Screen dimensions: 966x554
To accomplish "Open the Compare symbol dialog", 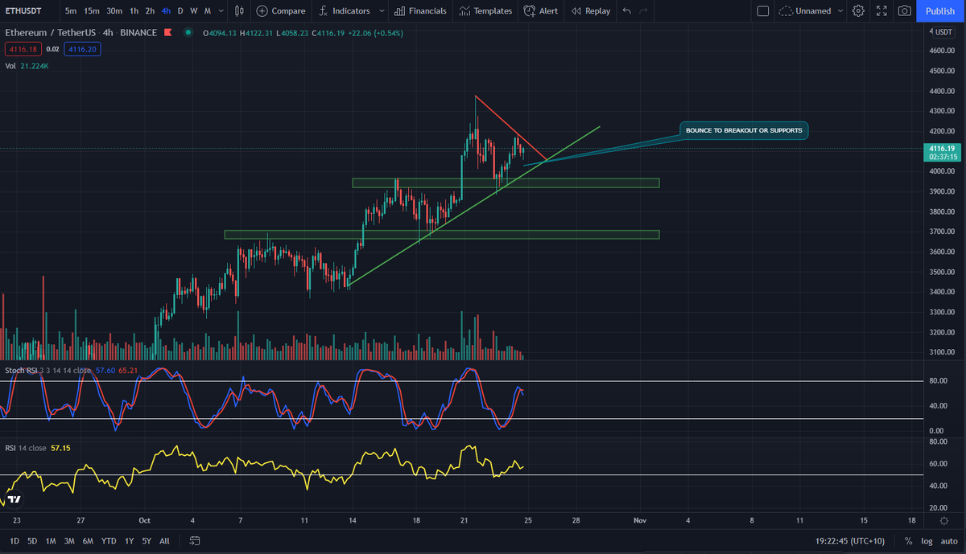I will click(x=281, y=11).
